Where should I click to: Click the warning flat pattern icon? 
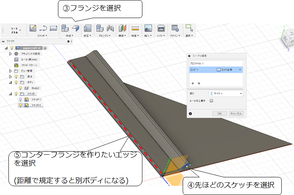pyautogui.click(x=17, y=65)
